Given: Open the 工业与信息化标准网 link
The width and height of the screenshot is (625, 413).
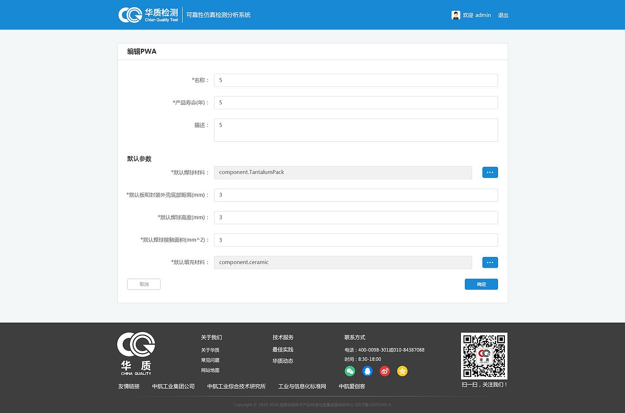Looking at the screenshot, I should coord(302,386).
